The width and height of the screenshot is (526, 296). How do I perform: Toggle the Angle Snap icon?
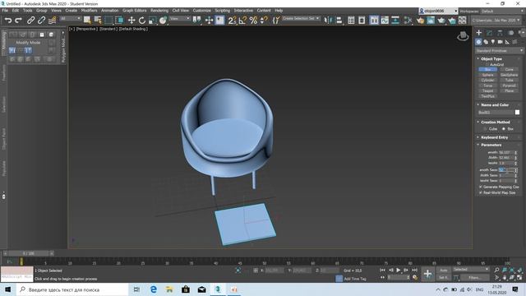[x=242, y=20]
